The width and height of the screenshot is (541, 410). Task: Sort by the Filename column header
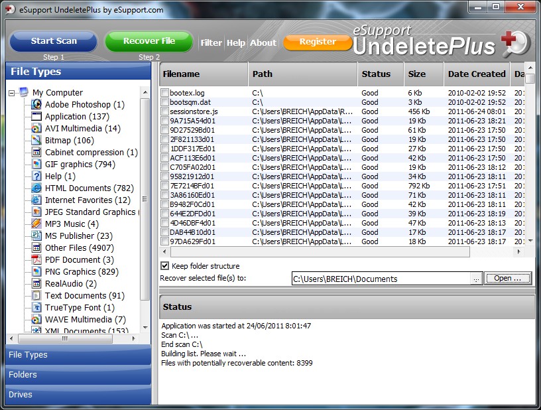pos(204,74)
